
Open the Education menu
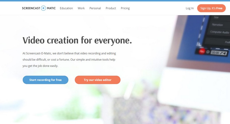(x=66, y=8)
